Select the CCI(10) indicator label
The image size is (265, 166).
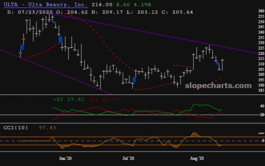(x=16, y=128)
